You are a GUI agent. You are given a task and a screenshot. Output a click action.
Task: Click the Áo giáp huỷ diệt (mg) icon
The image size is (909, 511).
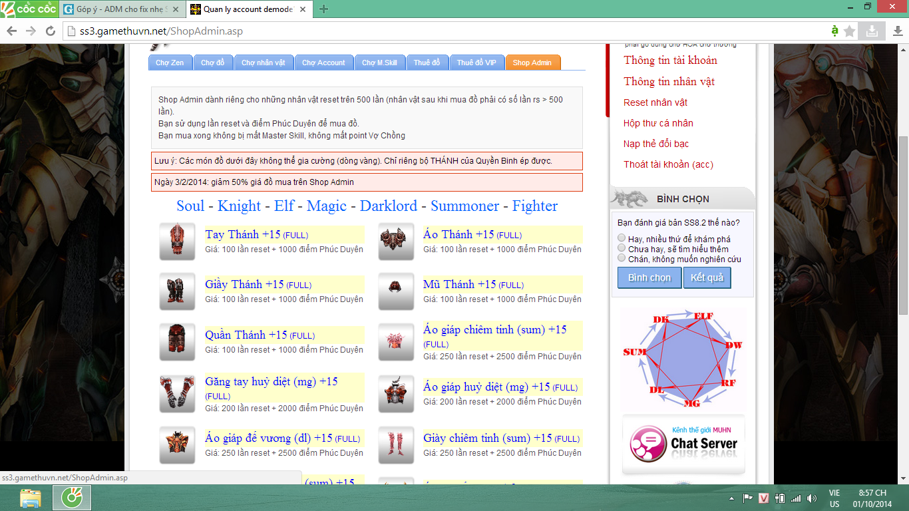[397, 394]
